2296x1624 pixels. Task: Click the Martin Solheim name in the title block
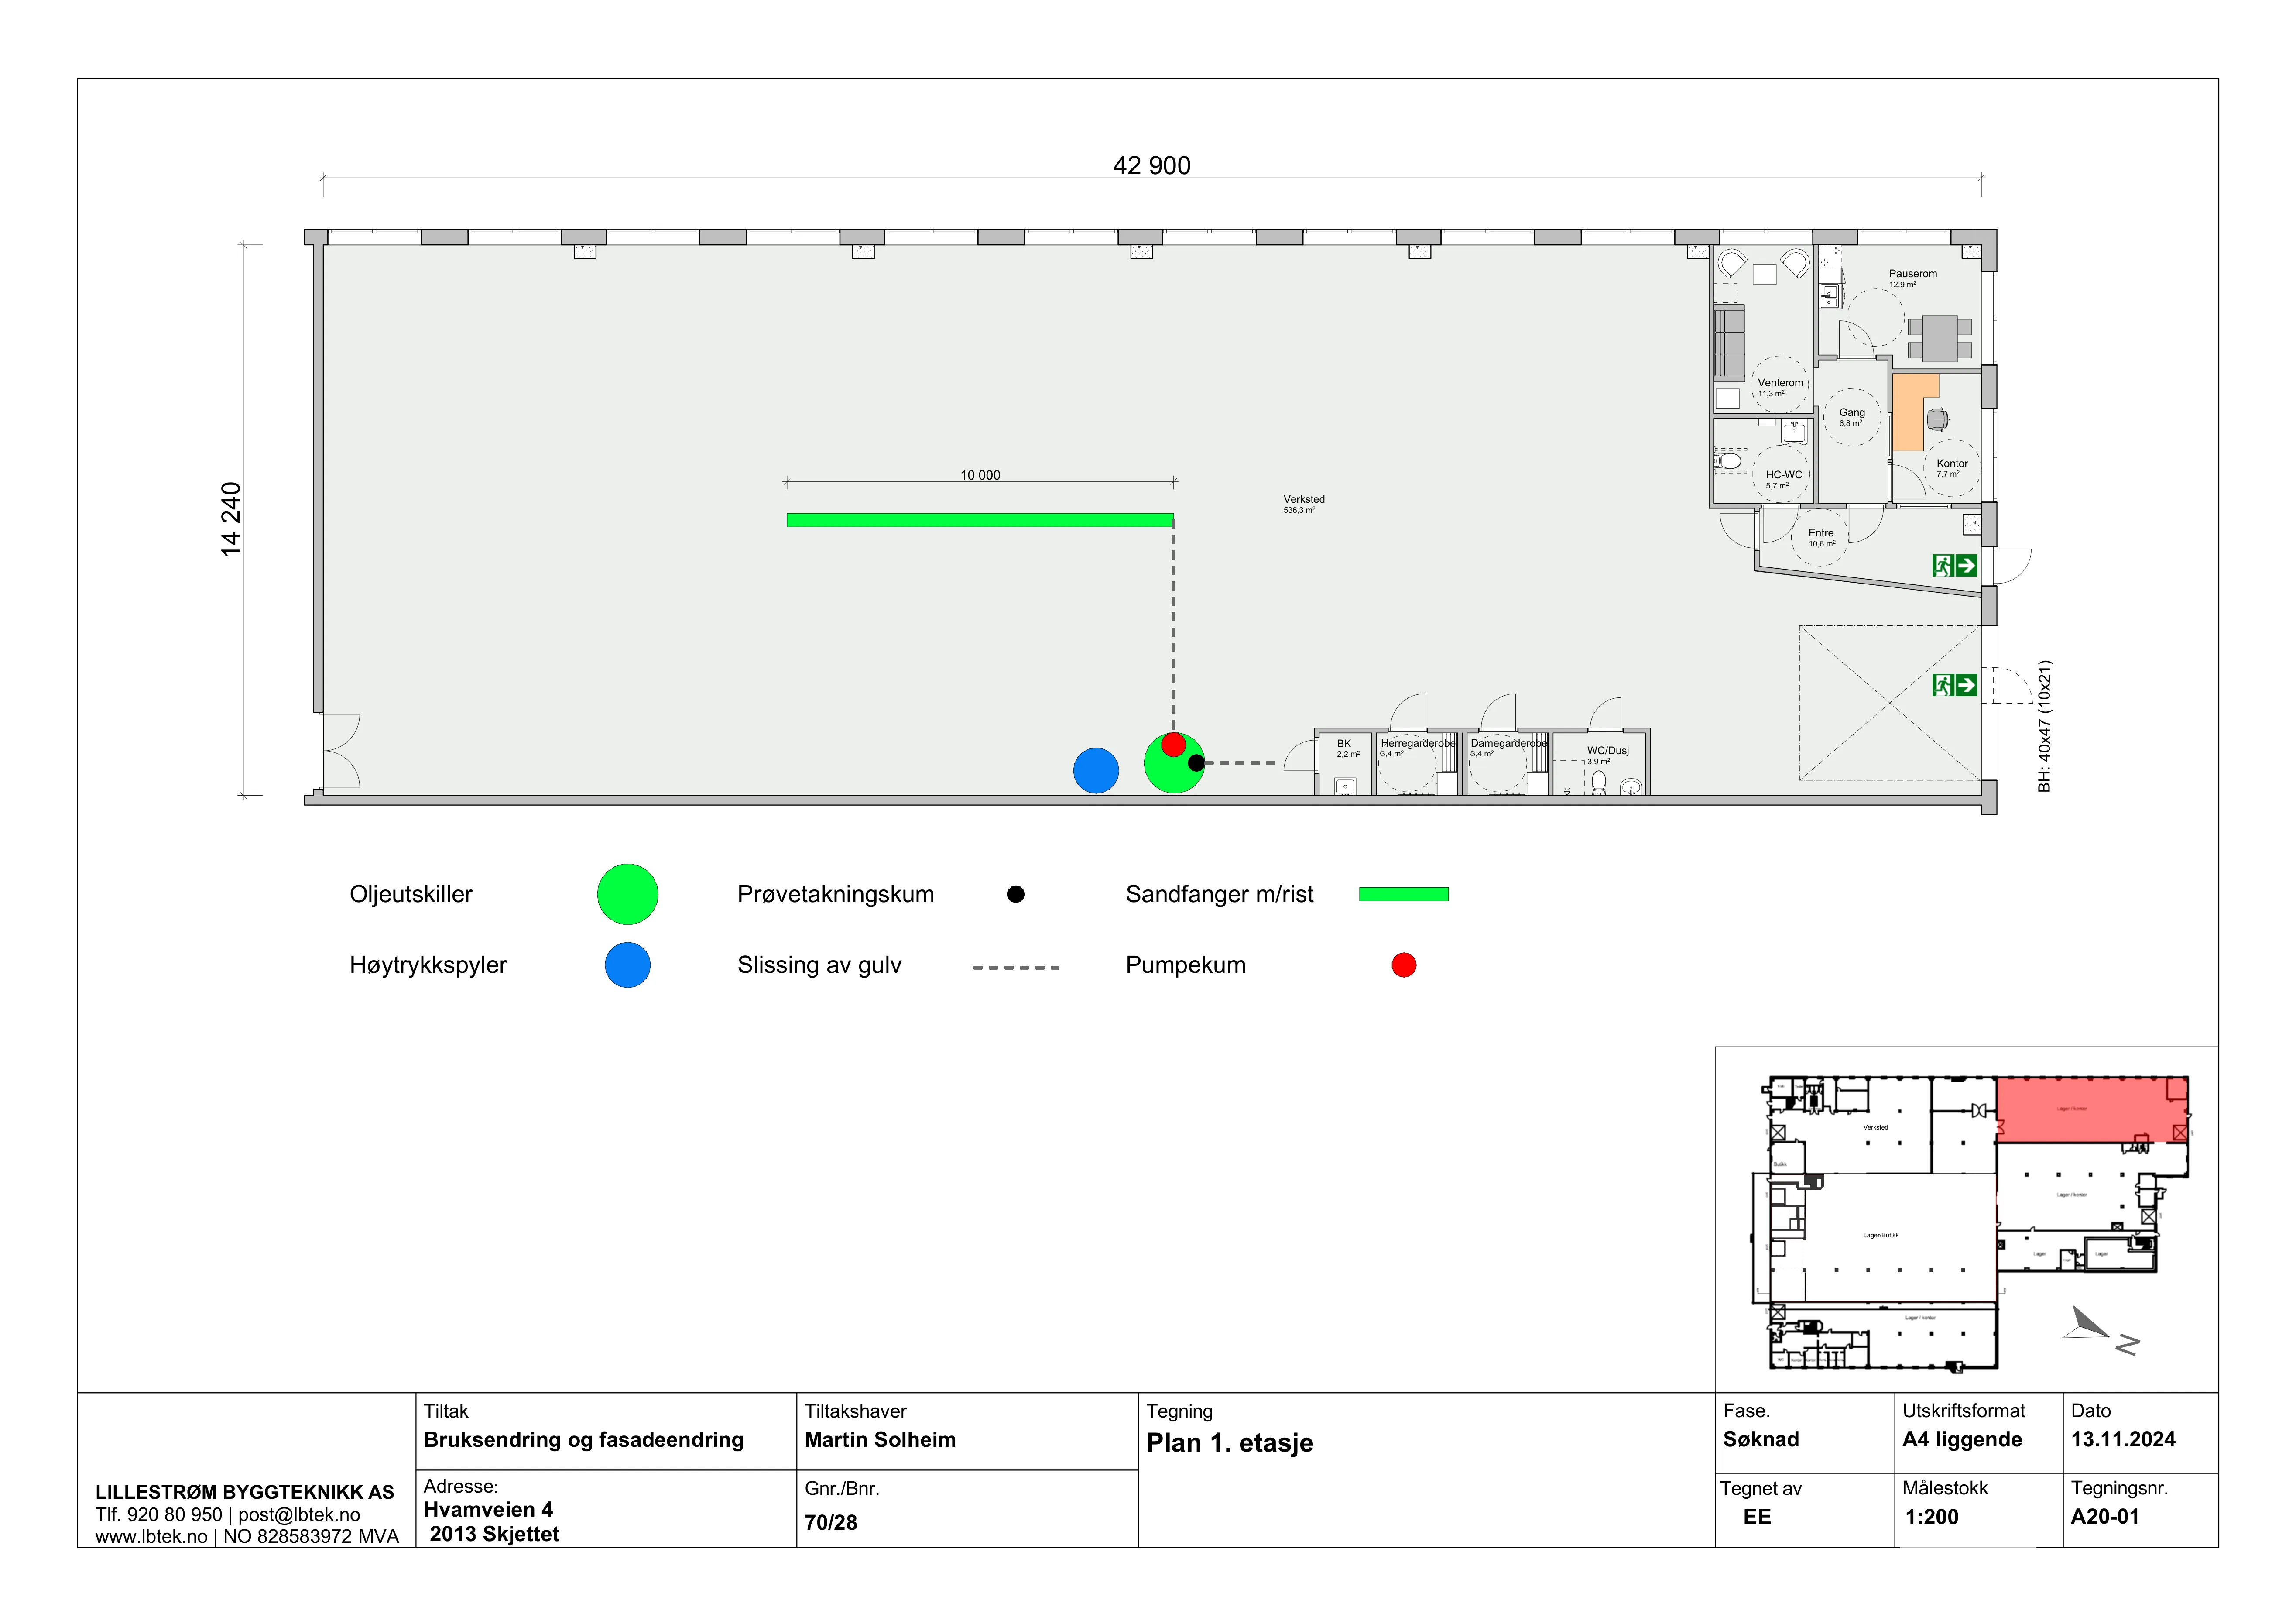880,1439
